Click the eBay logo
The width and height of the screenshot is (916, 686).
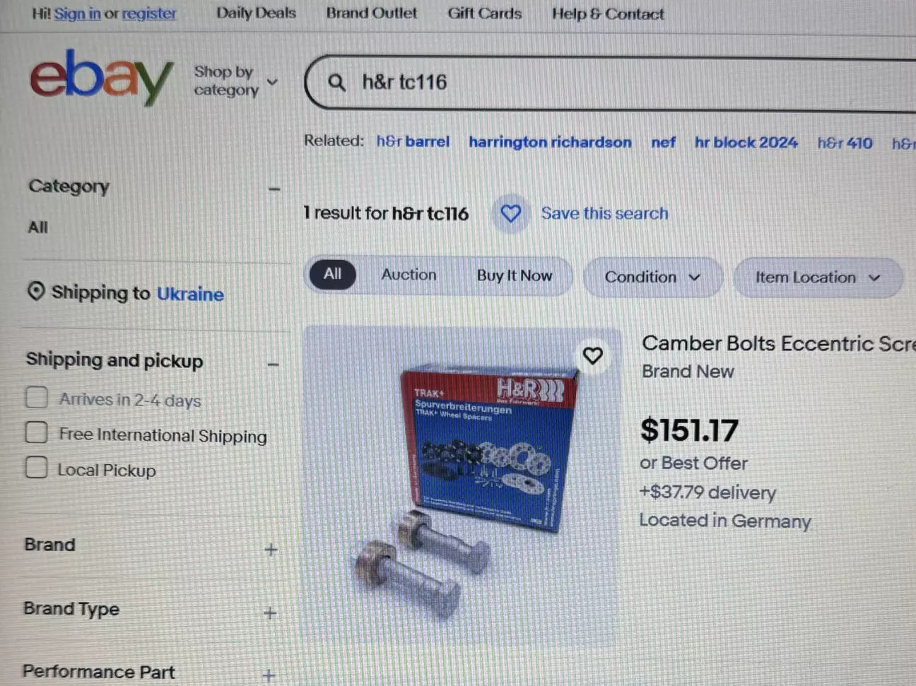click(x=101, y=76)
